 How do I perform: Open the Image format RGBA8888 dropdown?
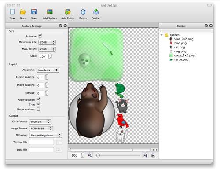point(41,129)
